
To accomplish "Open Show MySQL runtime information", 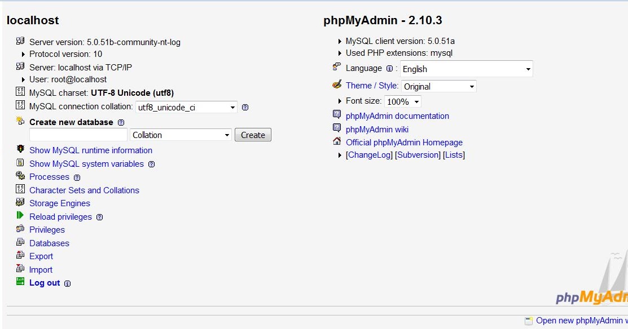I will click(91, 150).
